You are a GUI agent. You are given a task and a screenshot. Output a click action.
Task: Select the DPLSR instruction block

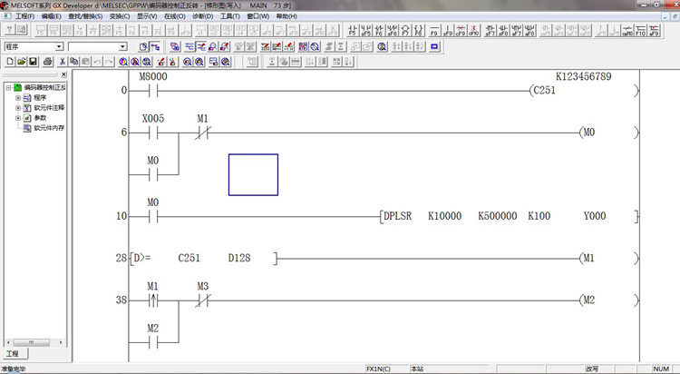(510, 216)
